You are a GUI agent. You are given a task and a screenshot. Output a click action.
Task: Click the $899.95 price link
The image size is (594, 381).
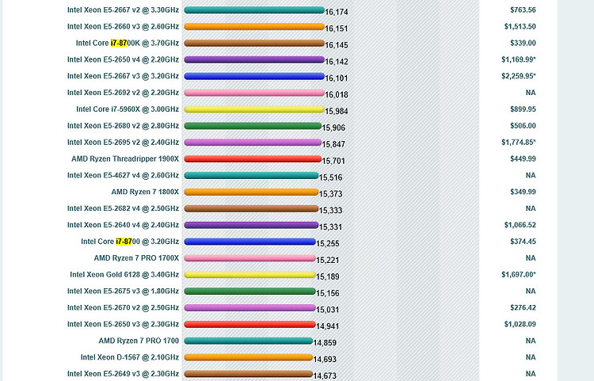[523, 109]
